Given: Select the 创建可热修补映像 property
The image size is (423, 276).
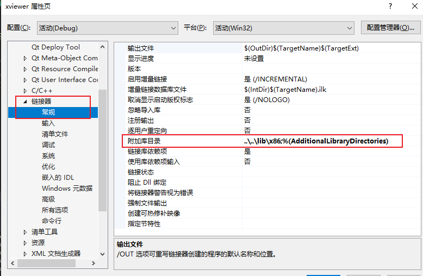Looking at the screenshot, I should coord(267,213).
